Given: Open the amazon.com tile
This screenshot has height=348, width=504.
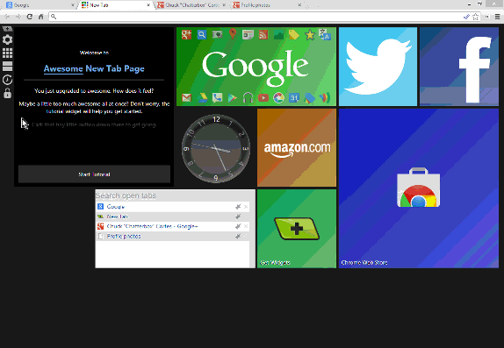Looking at the screenshot, I should point(297,147).
